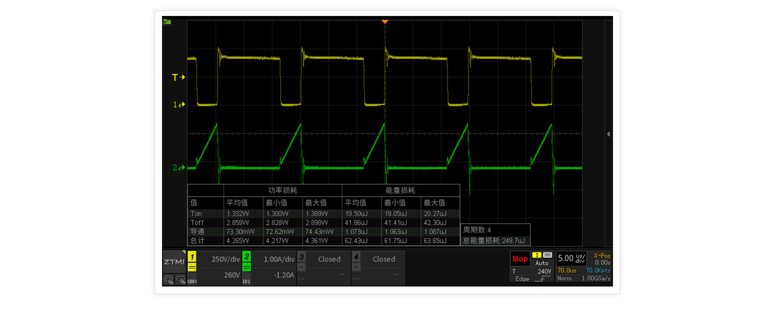Tap the single-finger touch gesture icon
Screen dimensions: 779x310
click(169, 280)
